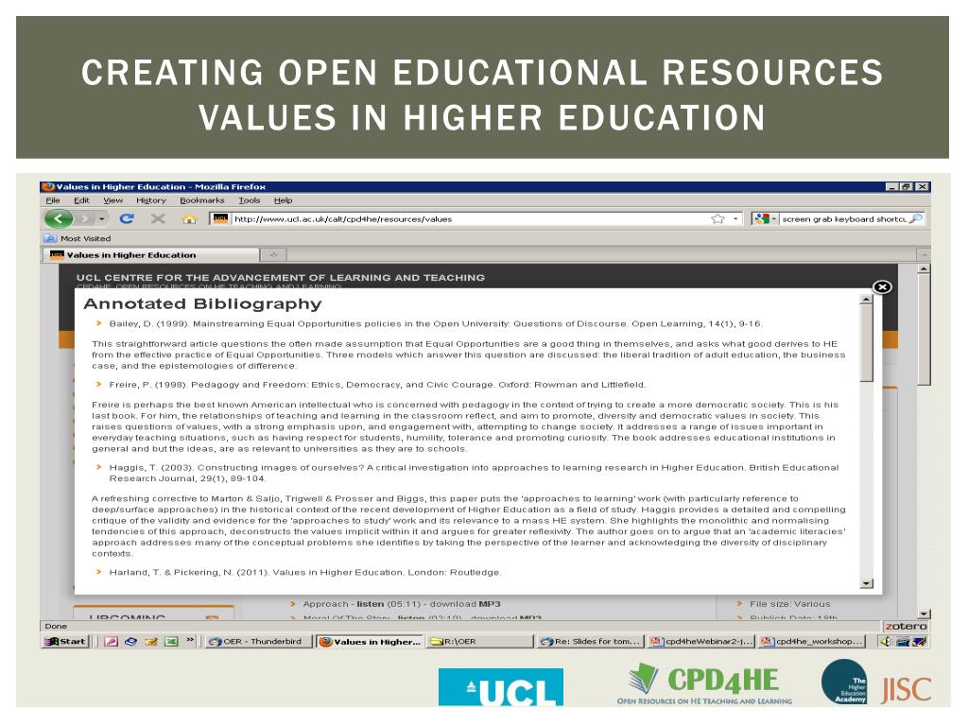Click the Haggis, T. (2003) reference entry
The image size is (968, 726).
[474, 473]
